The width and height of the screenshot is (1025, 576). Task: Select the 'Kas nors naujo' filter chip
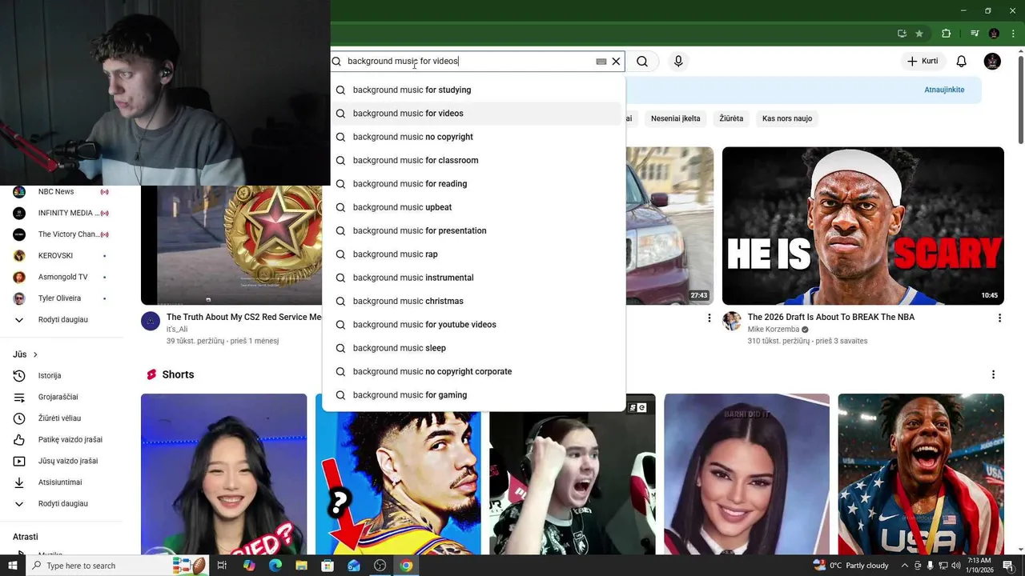click(x=787, y=118)
